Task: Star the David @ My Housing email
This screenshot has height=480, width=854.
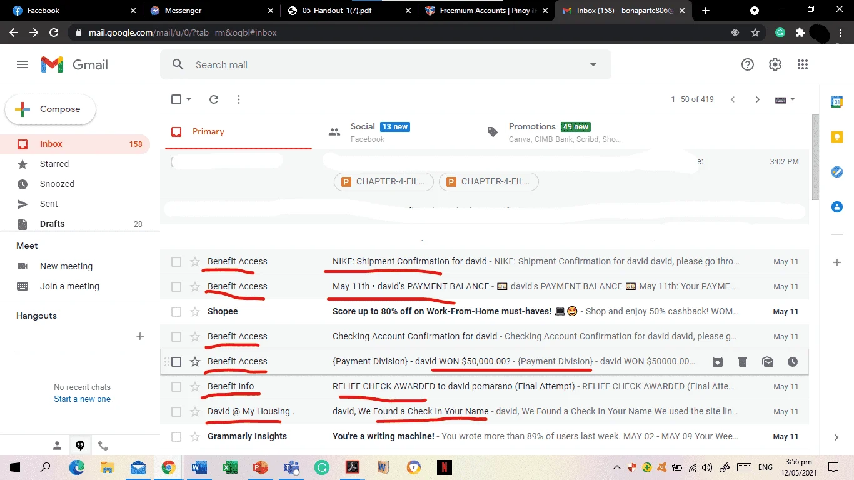Action: (x=195, y=412)
